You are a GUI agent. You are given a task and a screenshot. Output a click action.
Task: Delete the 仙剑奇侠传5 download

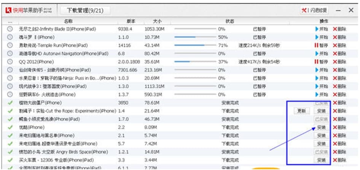[x=339, y=70]
